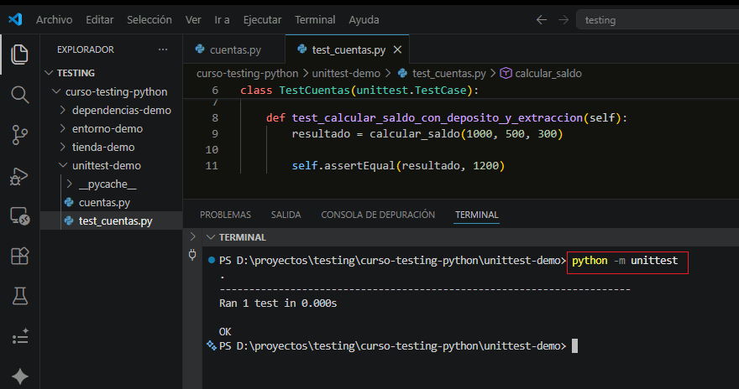739x389 pixels.
Task: Click the plug icon in terminal gutter
Action: pos(192,255)
